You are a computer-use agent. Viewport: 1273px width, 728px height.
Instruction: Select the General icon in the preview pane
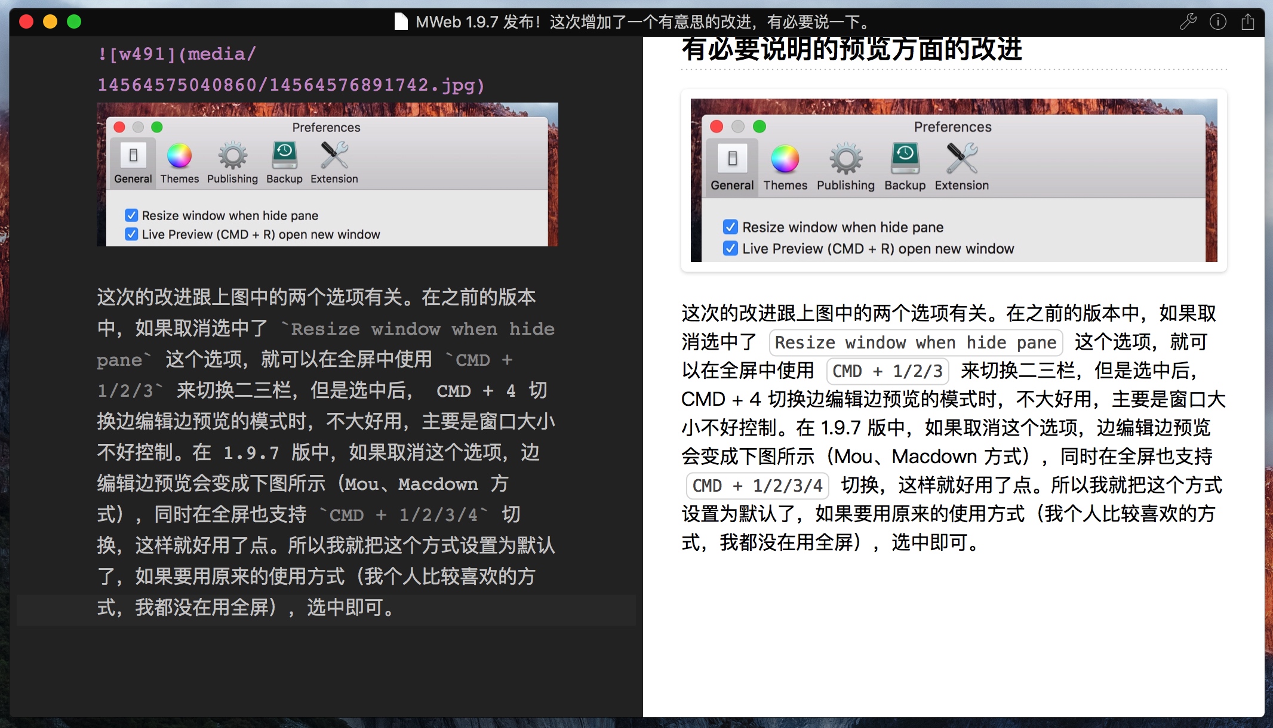click(x=732, y=159)
